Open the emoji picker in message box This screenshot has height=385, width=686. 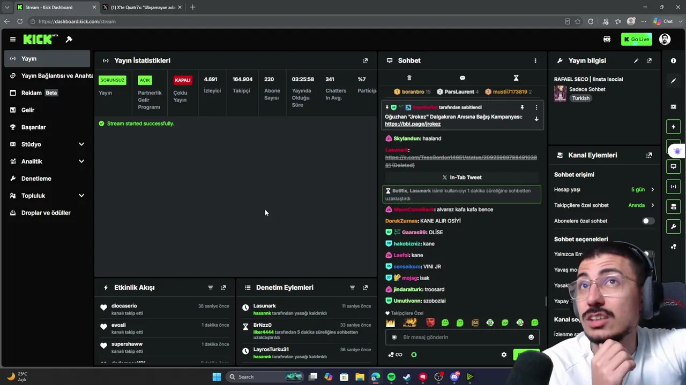coord(531,337)
